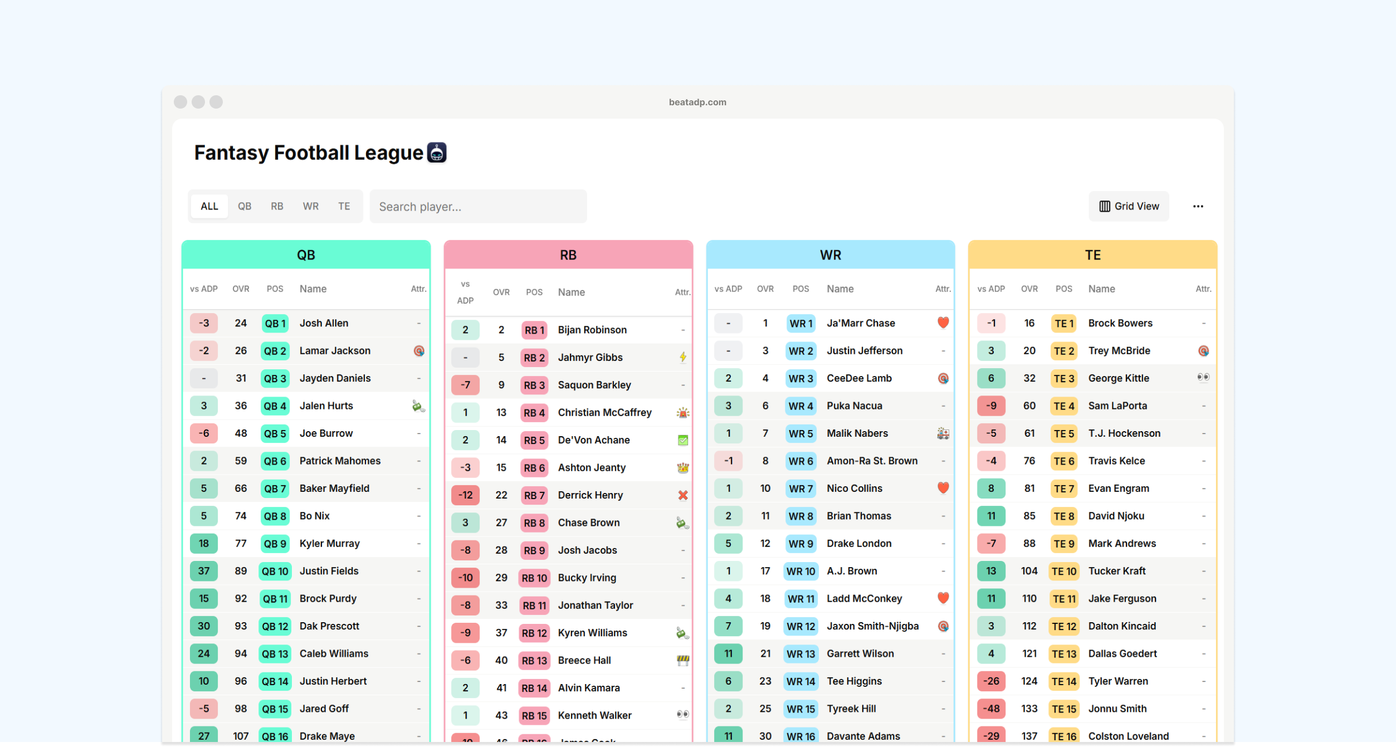
Task: Select player name Caleb Williams
Action: pyautogui.click(x=334, y=654)
